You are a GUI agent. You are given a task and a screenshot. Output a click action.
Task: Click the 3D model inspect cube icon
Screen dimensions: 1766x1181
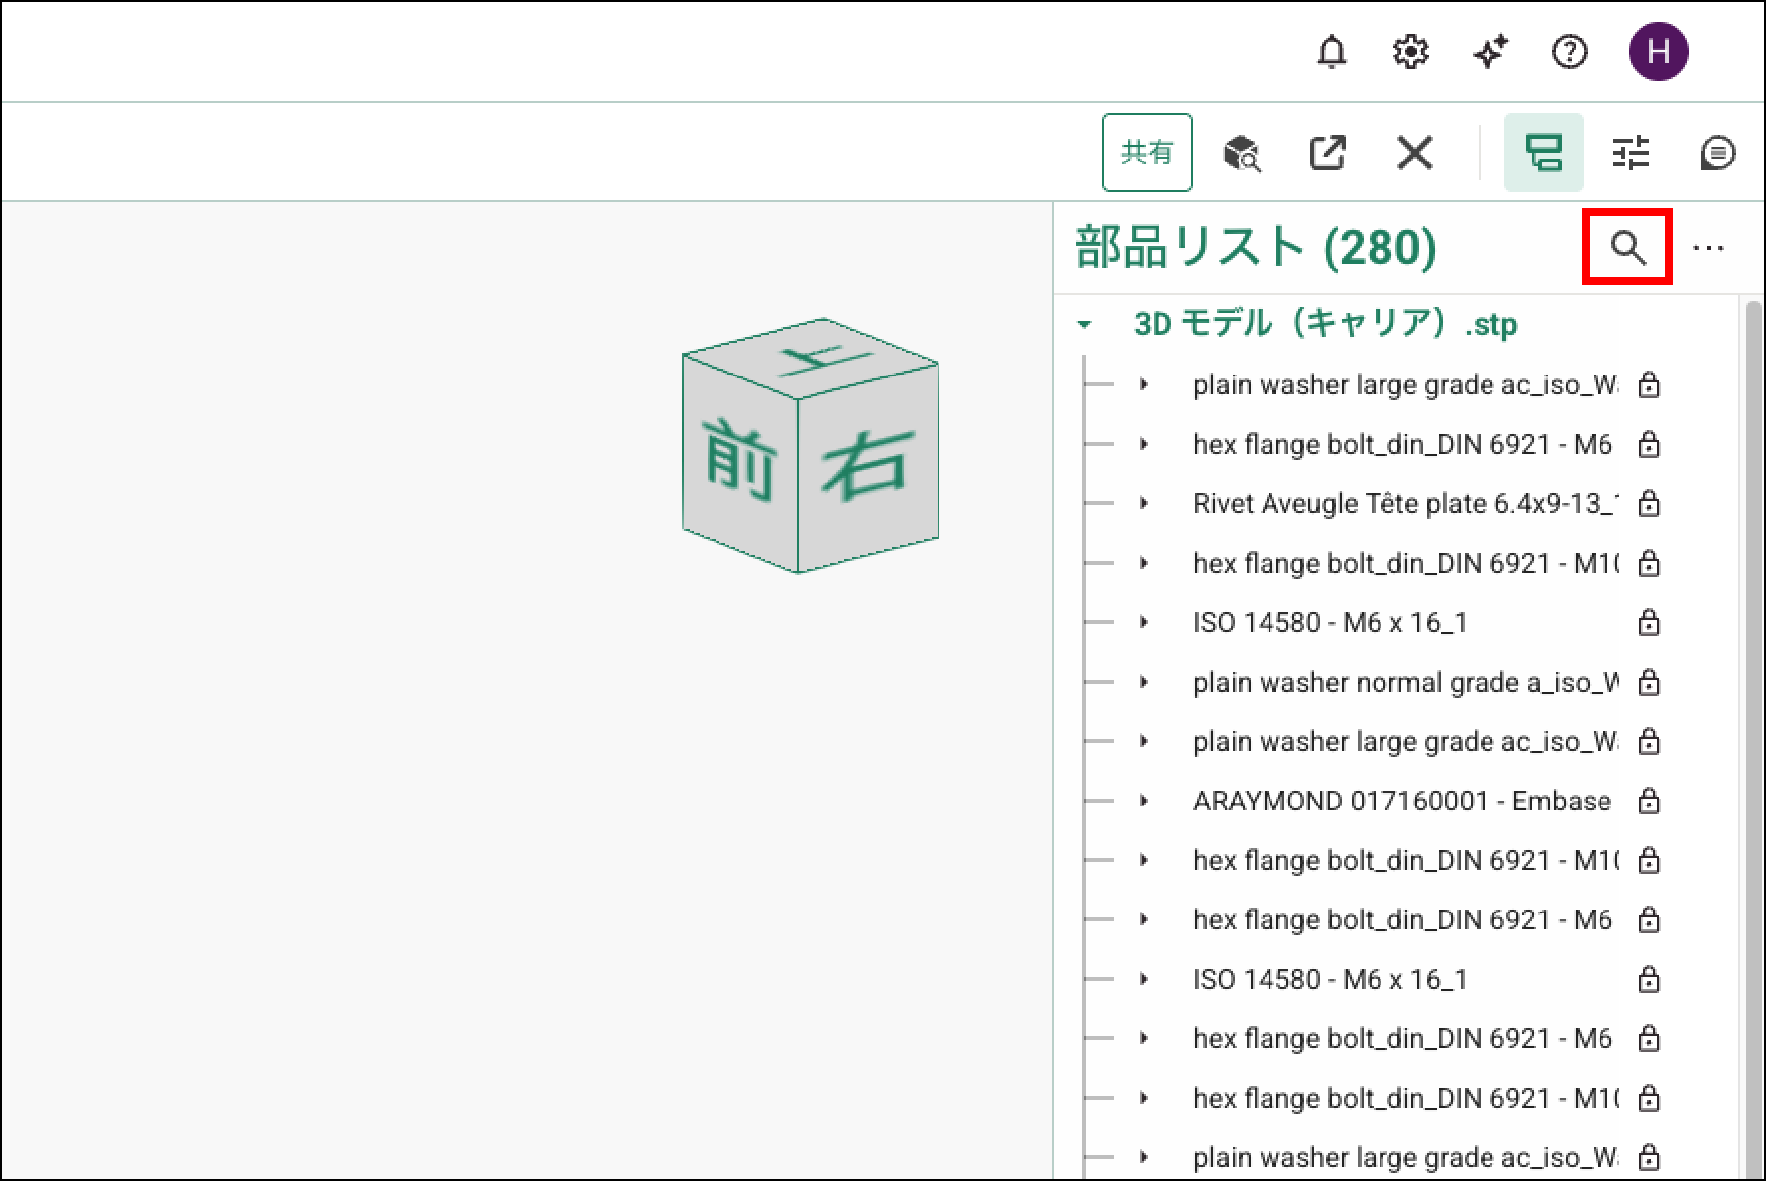(x=1241, y=154)
